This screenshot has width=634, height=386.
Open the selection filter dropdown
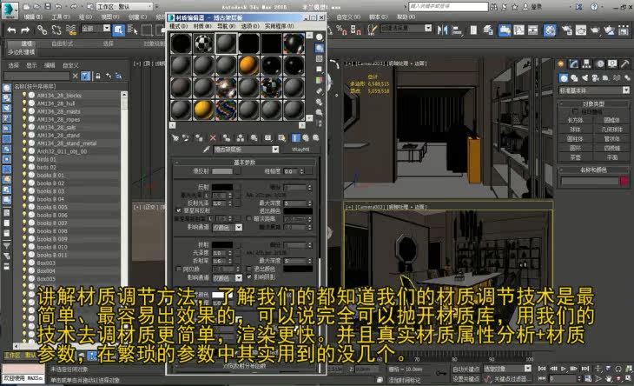pos(106,28)
